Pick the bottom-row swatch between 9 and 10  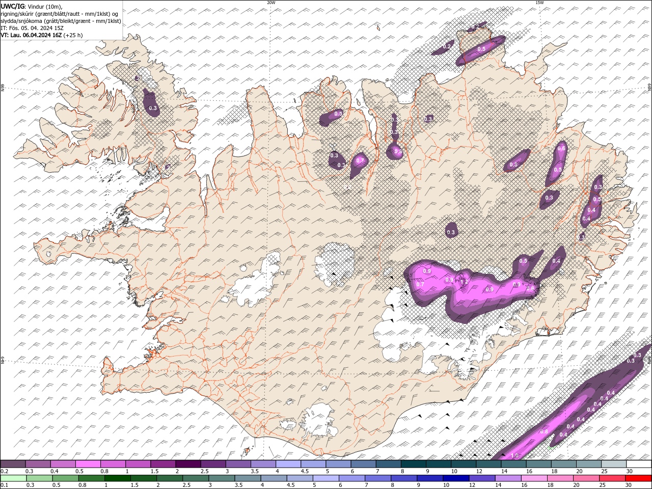[x=429, y=478]
